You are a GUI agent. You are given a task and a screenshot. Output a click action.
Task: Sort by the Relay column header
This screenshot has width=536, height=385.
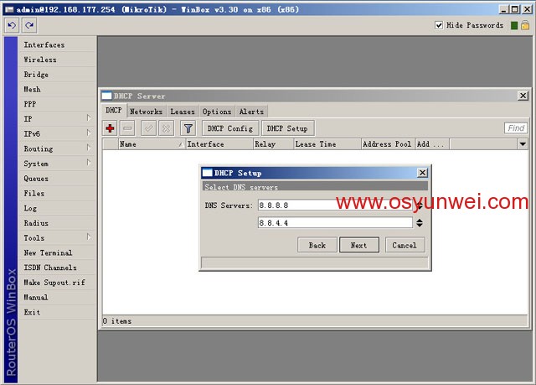[x=274, y=144]
